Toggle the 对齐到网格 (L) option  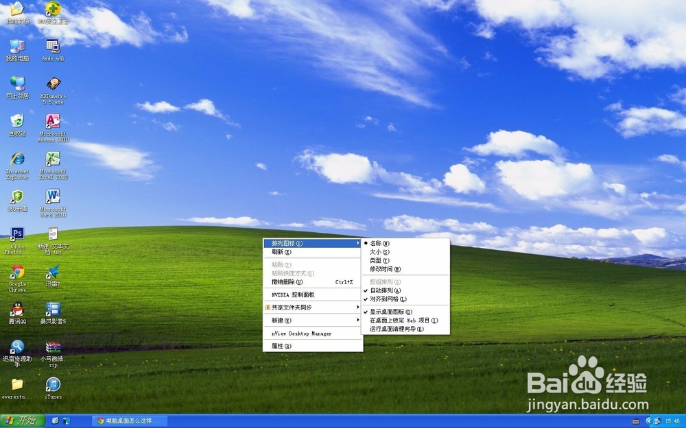point(405,299)
